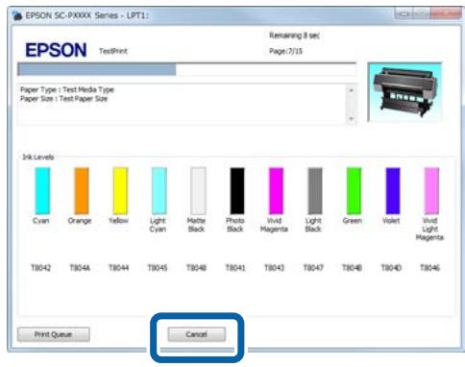Click the printer thumbnail image
The width and height of the screenshot is (465, 367).
pyautogui.click(x=405, y=92)
